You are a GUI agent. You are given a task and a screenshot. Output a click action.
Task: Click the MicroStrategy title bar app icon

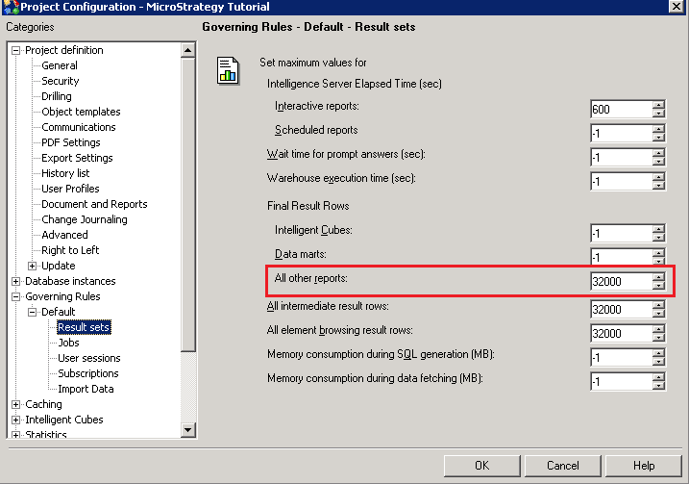click(x=10, y=8)
